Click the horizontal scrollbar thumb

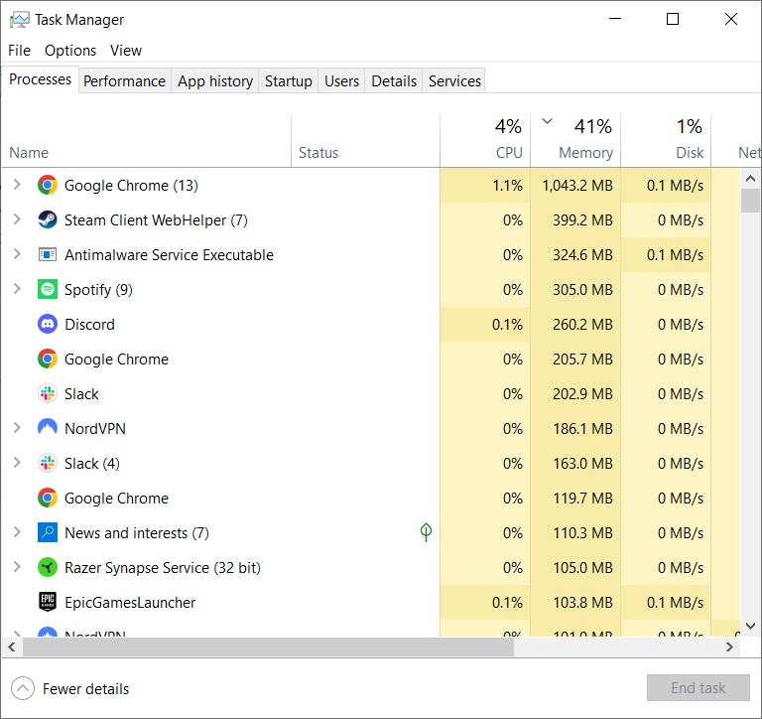click(x=268, y=647)
